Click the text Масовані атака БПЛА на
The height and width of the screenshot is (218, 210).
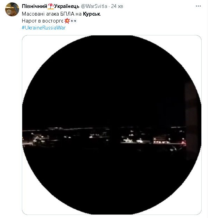point(52,14)
